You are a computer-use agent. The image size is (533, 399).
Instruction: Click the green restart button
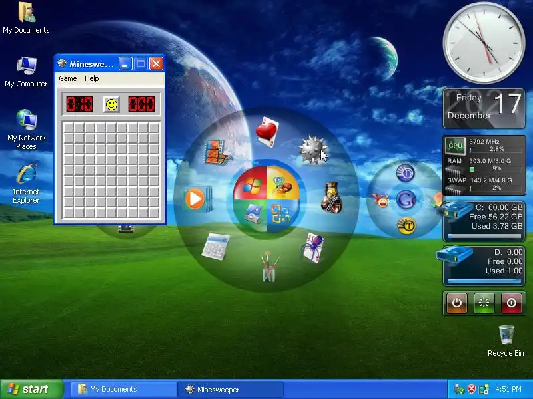(484, 303)
